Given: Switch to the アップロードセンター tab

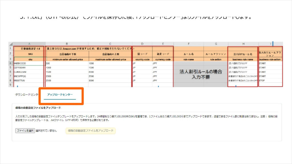Looking at the screenshot, I should tap(60, 95).
